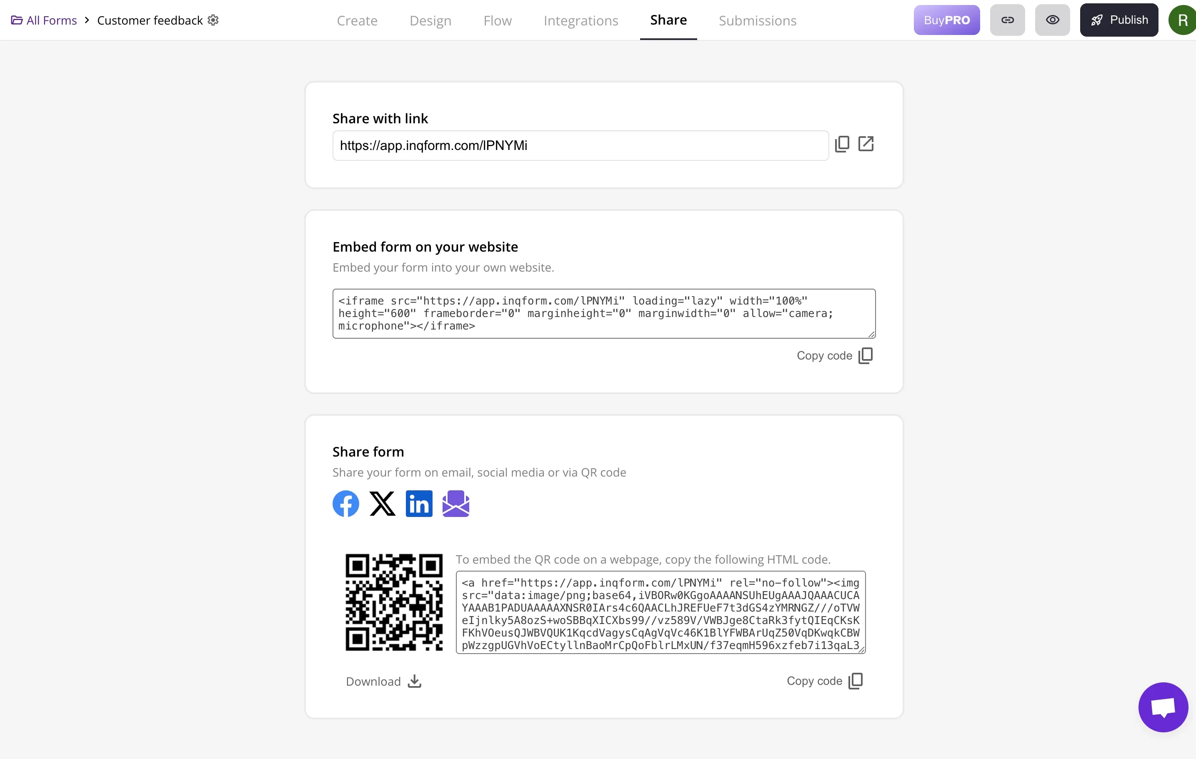
Task: Open the Integrations tab
Action: (x=580, y=20)
